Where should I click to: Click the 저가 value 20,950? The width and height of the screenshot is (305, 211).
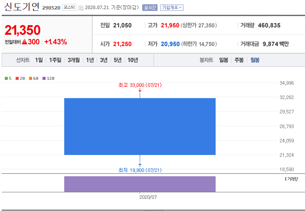pyautogui.click(x=170, y=44)
